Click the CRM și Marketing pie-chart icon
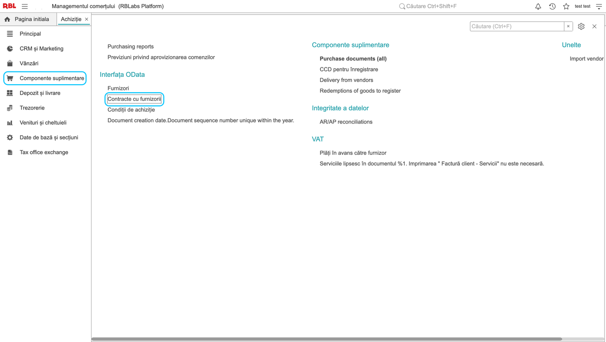The height and width of the screenshot is (342, 606). [x=10, y=49]
